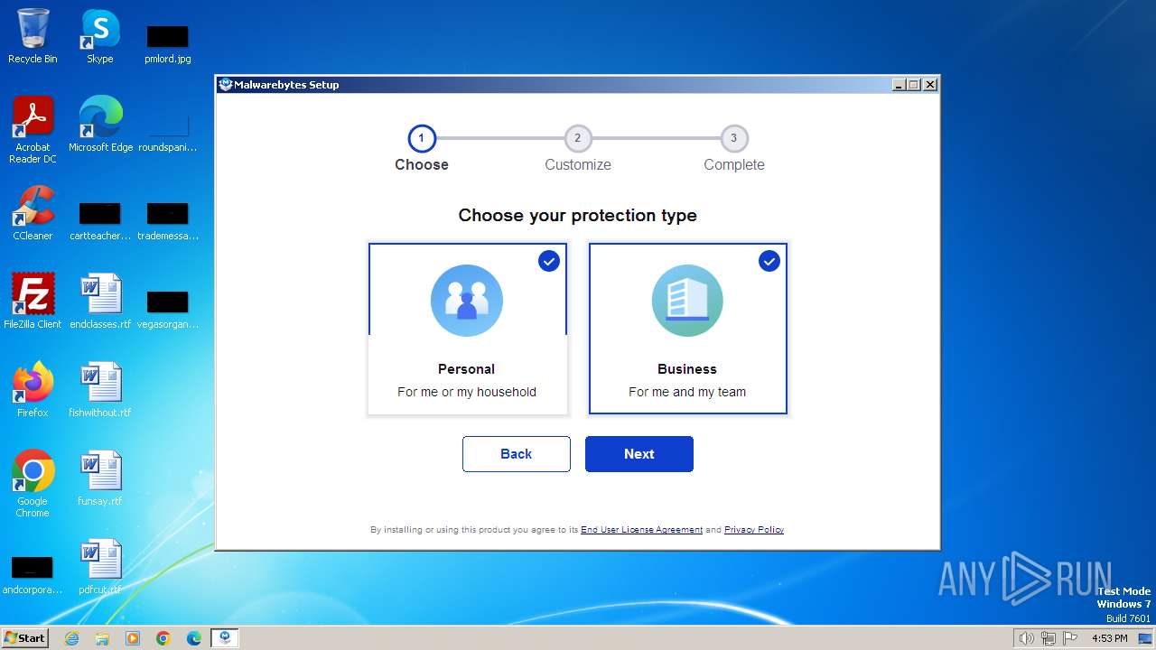Go to the Next setup step
Screen dimensions: 1156x650
click(x=639, y=454)
